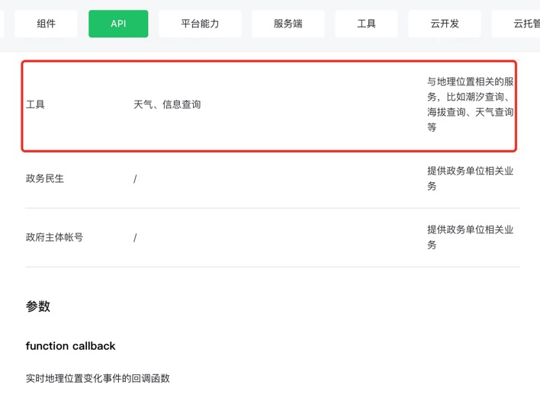Click the 参数 section heading
This screenshot has height=404, width=540.
coord(38,306)
